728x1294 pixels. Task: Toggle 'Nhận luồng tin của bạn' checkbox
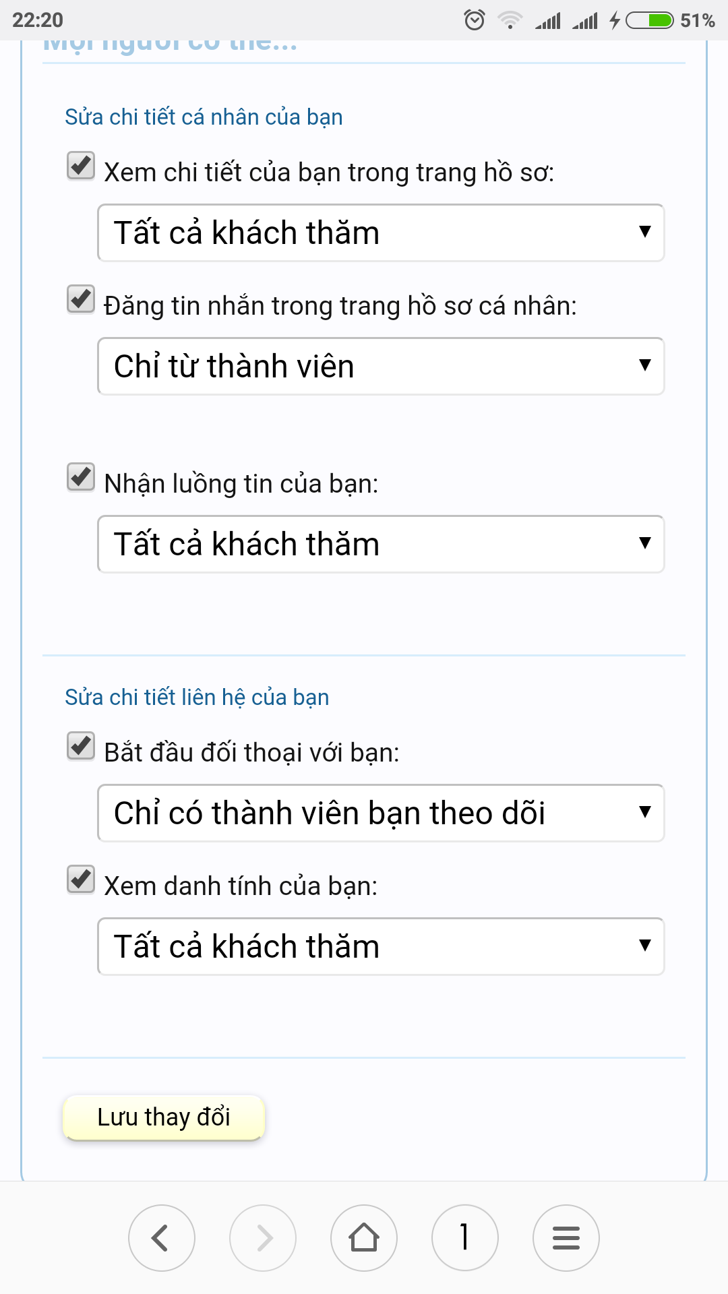point(81,477)
